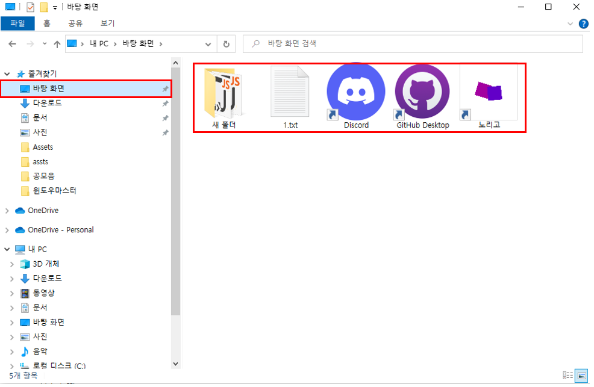Collapse the 내 PC tree node
The image size is (594, 387).
click(7, 249)
